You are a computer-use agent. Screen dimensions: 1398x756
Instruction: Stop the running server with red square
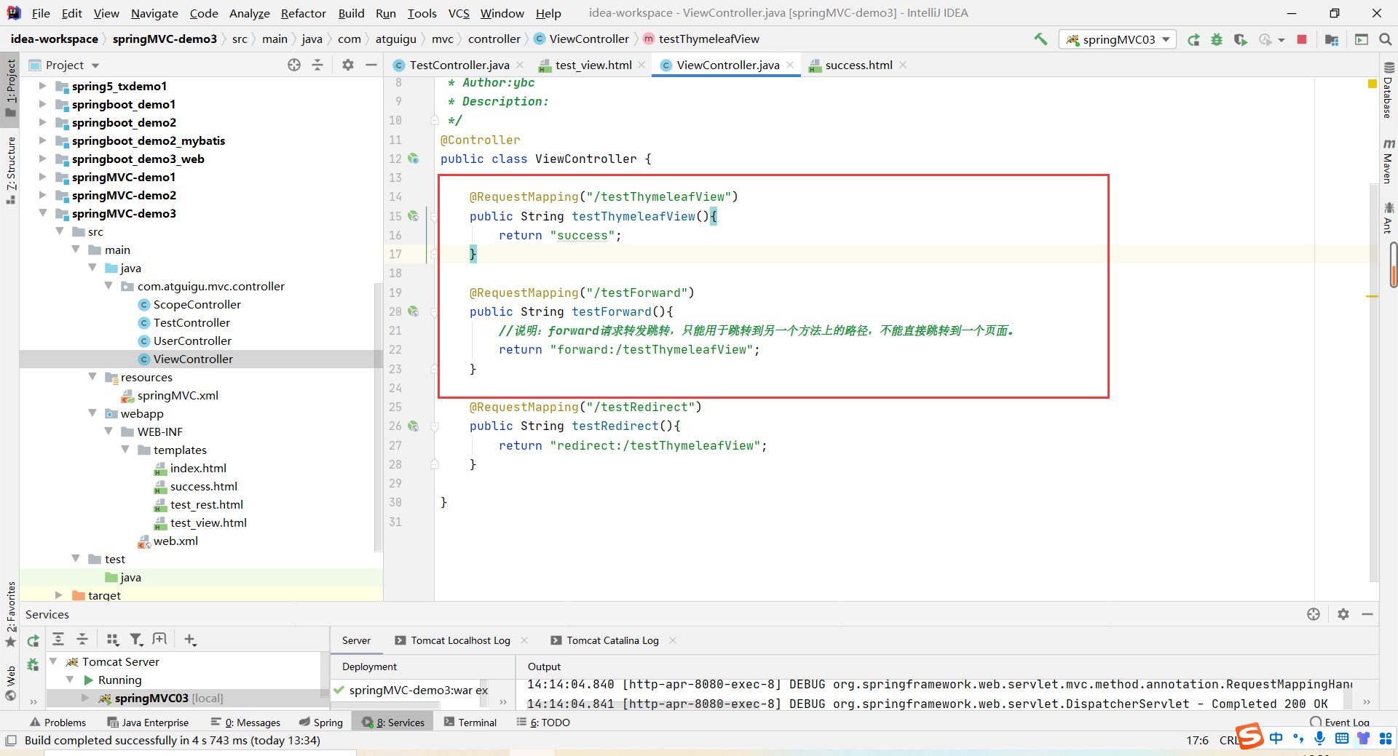1302,39
